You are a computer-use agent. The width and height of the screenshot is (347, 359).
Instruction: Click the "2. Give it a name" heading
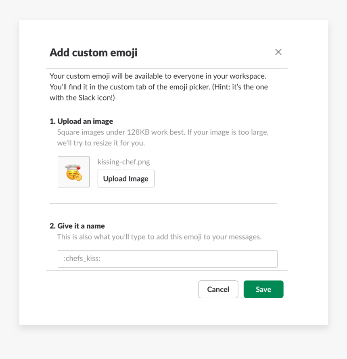click(x=77, y=226)
